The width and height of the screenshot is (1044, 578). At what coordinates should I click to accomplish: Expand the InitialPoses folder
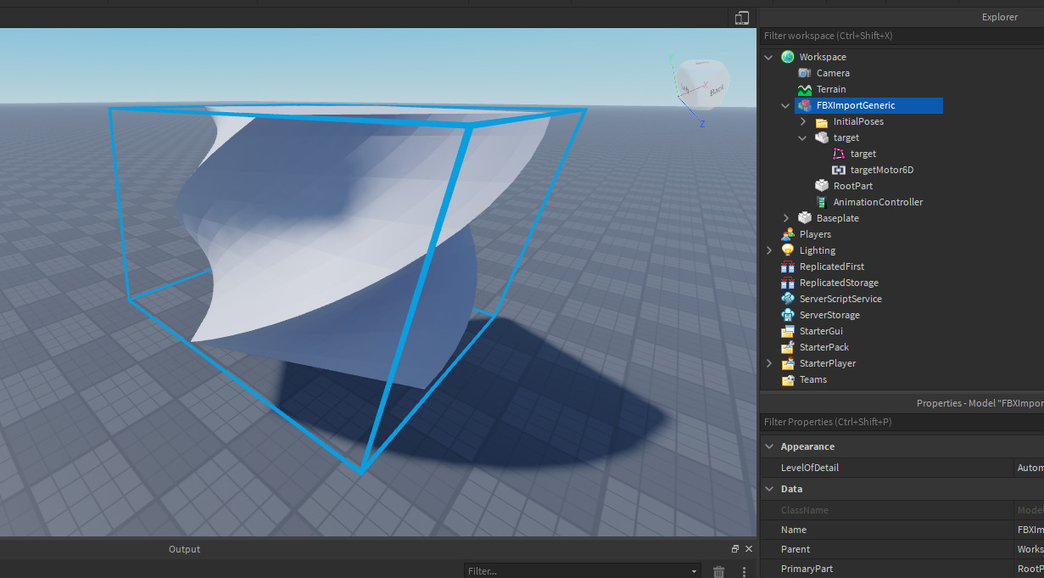coord(803,121)
